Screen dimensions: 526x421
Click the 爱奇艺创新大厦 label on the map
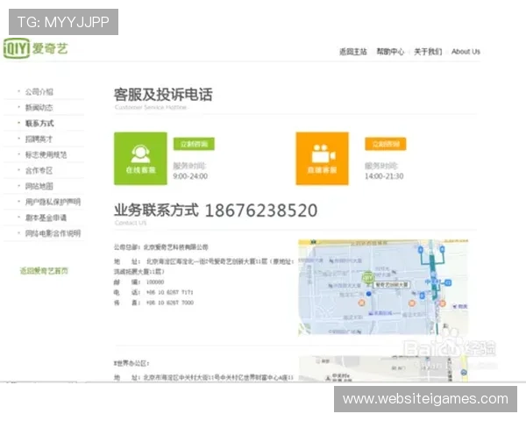pos(392,285)
